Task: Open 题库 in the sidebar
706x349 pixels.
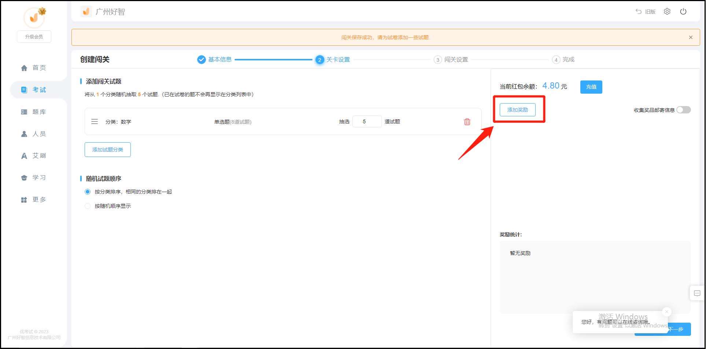Action: pos(34,112)
